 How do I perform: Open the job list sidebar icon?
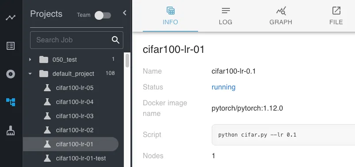coord(11,46)
